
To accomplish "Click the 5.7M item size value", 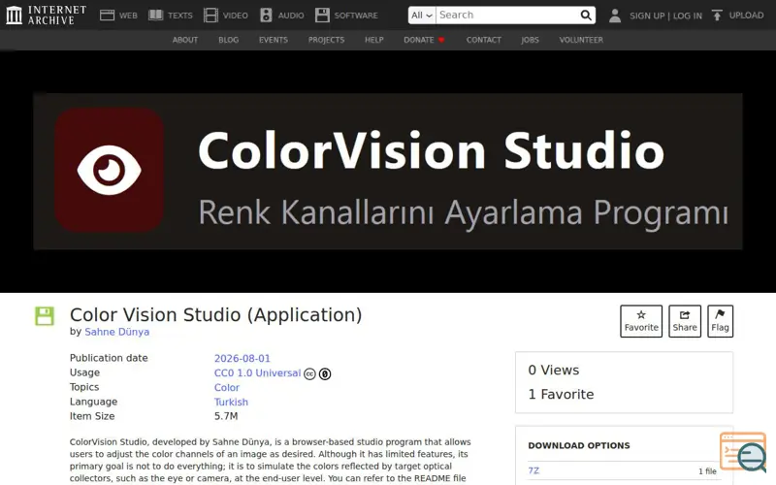I will point(226,416).
